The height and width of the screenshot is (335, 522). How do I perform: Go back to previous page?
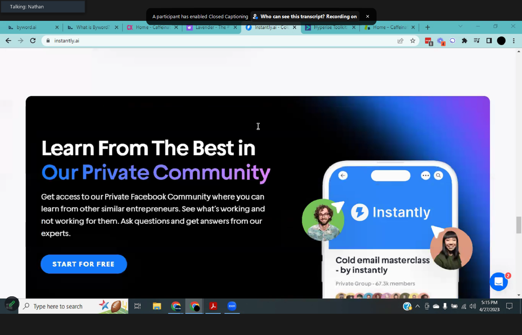pos(8,41)
